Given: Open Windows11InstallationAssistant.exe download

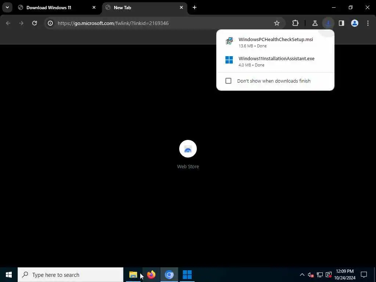Looking at the screenshot, I should 275,61.
